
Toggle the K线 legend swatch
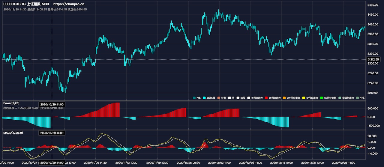click(194, 98)
